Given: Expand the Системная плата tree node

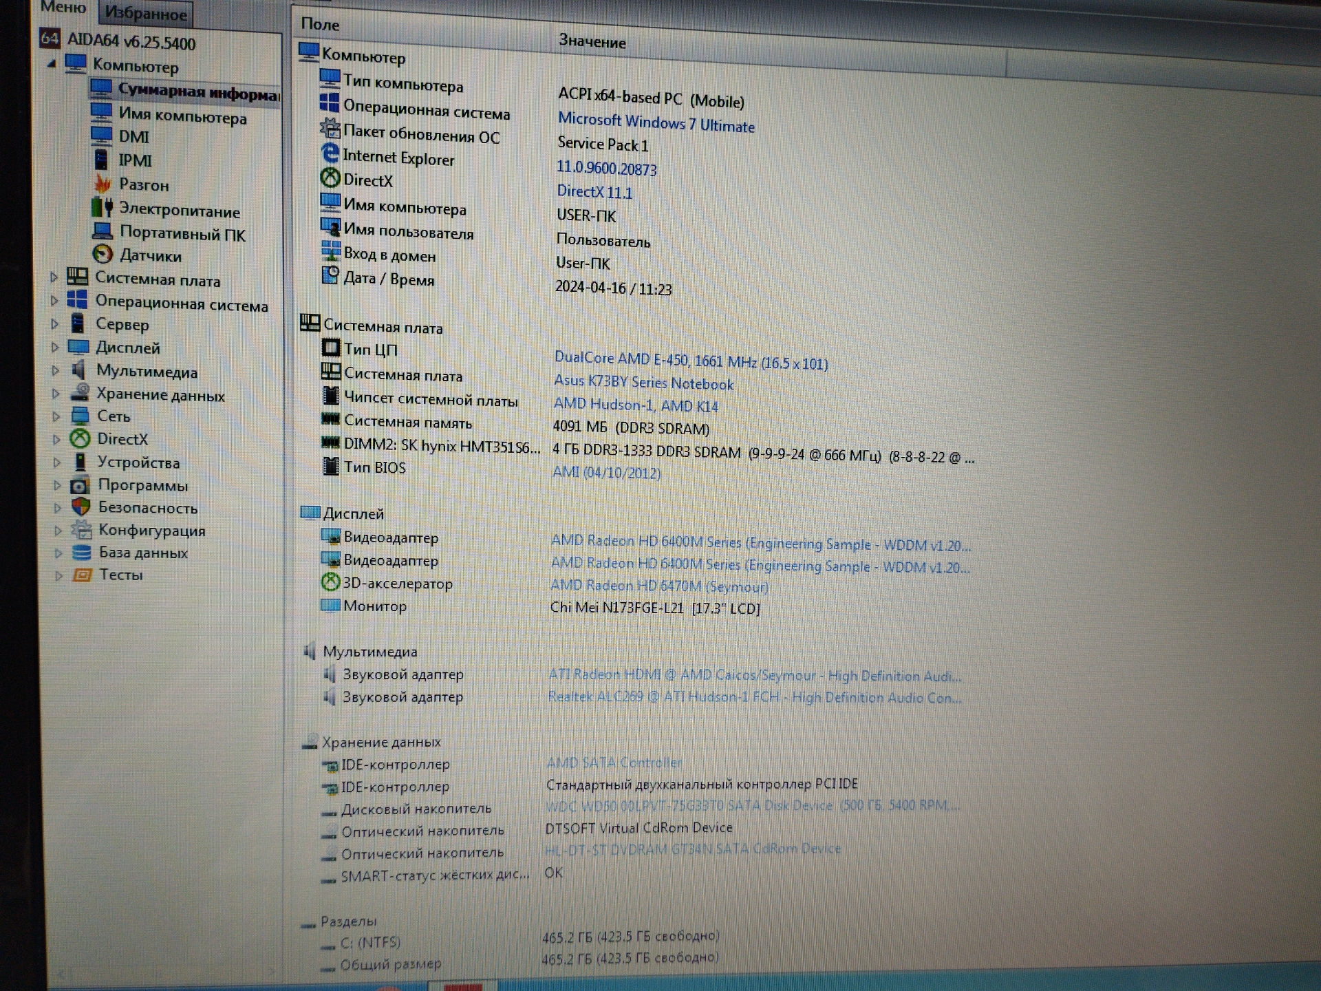Looking at the screenshot, I should (54, 277).
